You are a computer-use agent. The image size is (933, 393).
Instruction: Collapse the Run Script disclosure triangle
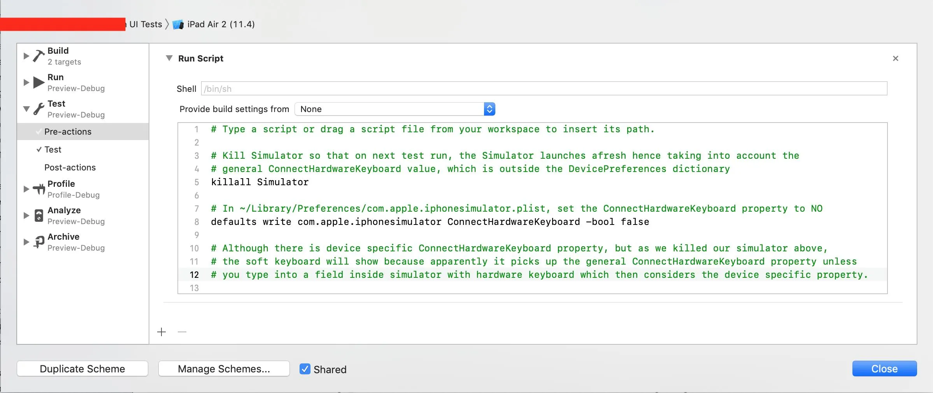pos(169,58)
